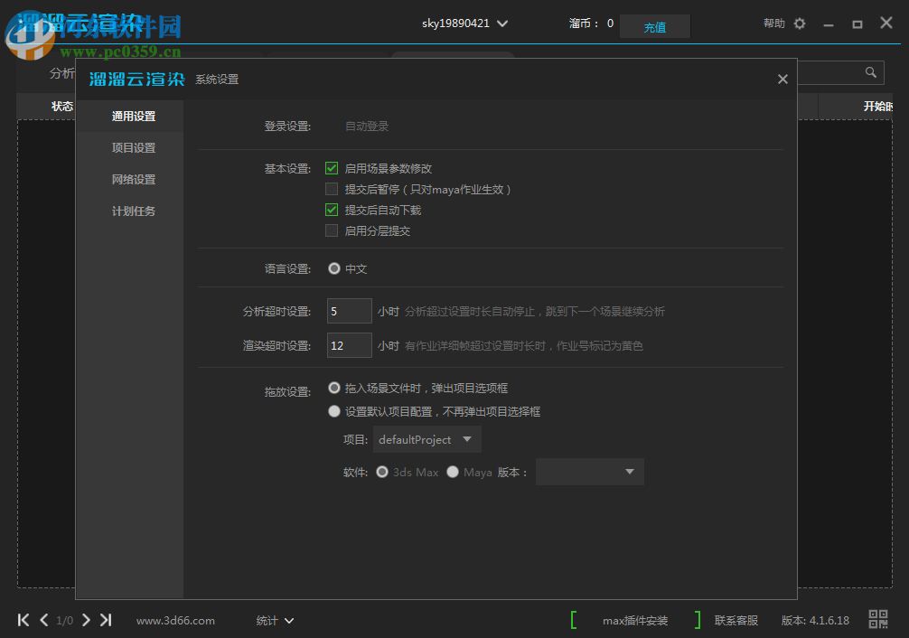The image size is (909, 638).
Task: Go to previous page with the left arrow icon
Action: pyautogui.click(x=43, y=621)
